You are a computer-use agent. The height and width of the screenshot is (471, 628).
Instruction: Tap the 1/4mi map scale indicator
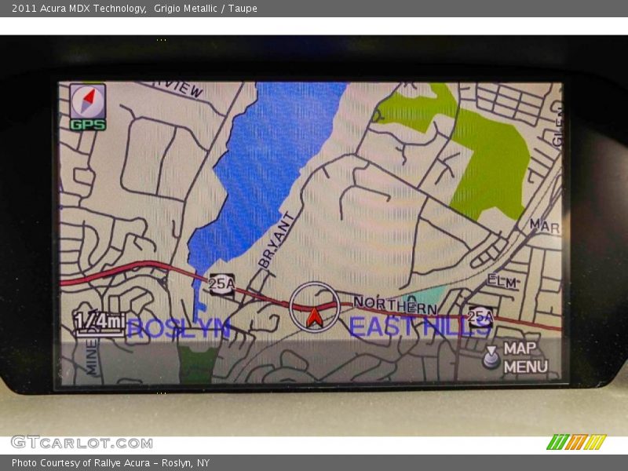[x=100, y=323]
